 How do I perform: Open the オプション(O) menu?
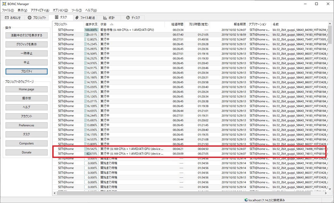60,10
